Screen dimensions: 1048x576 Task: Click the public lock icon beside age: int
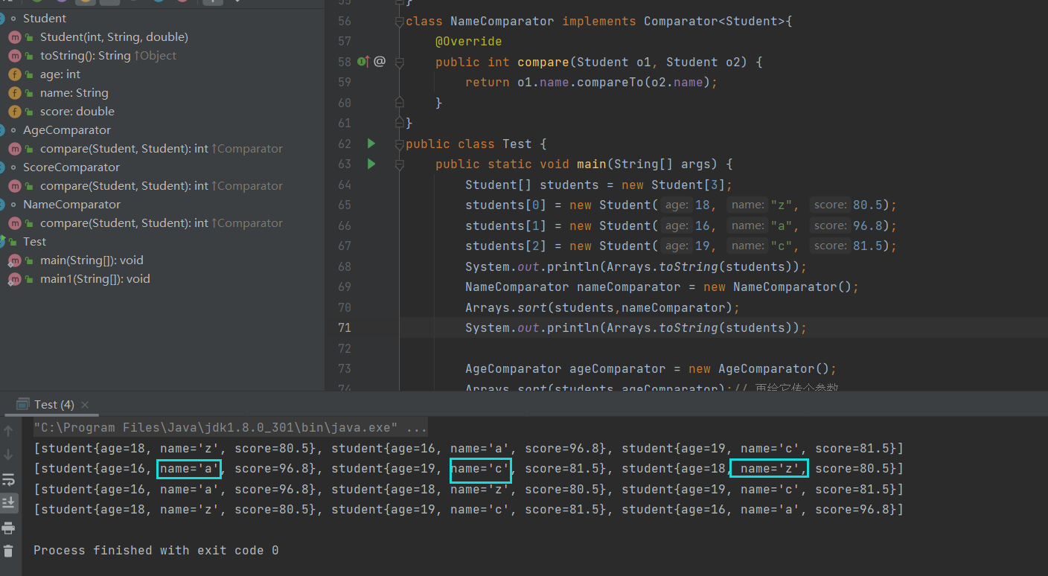coord(29,74)
